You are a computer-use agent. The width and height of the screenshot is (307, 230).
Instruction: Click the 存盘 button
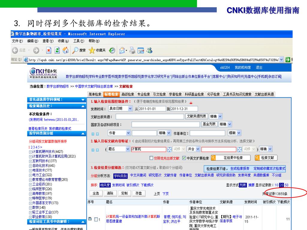click(x=139, y=193)
